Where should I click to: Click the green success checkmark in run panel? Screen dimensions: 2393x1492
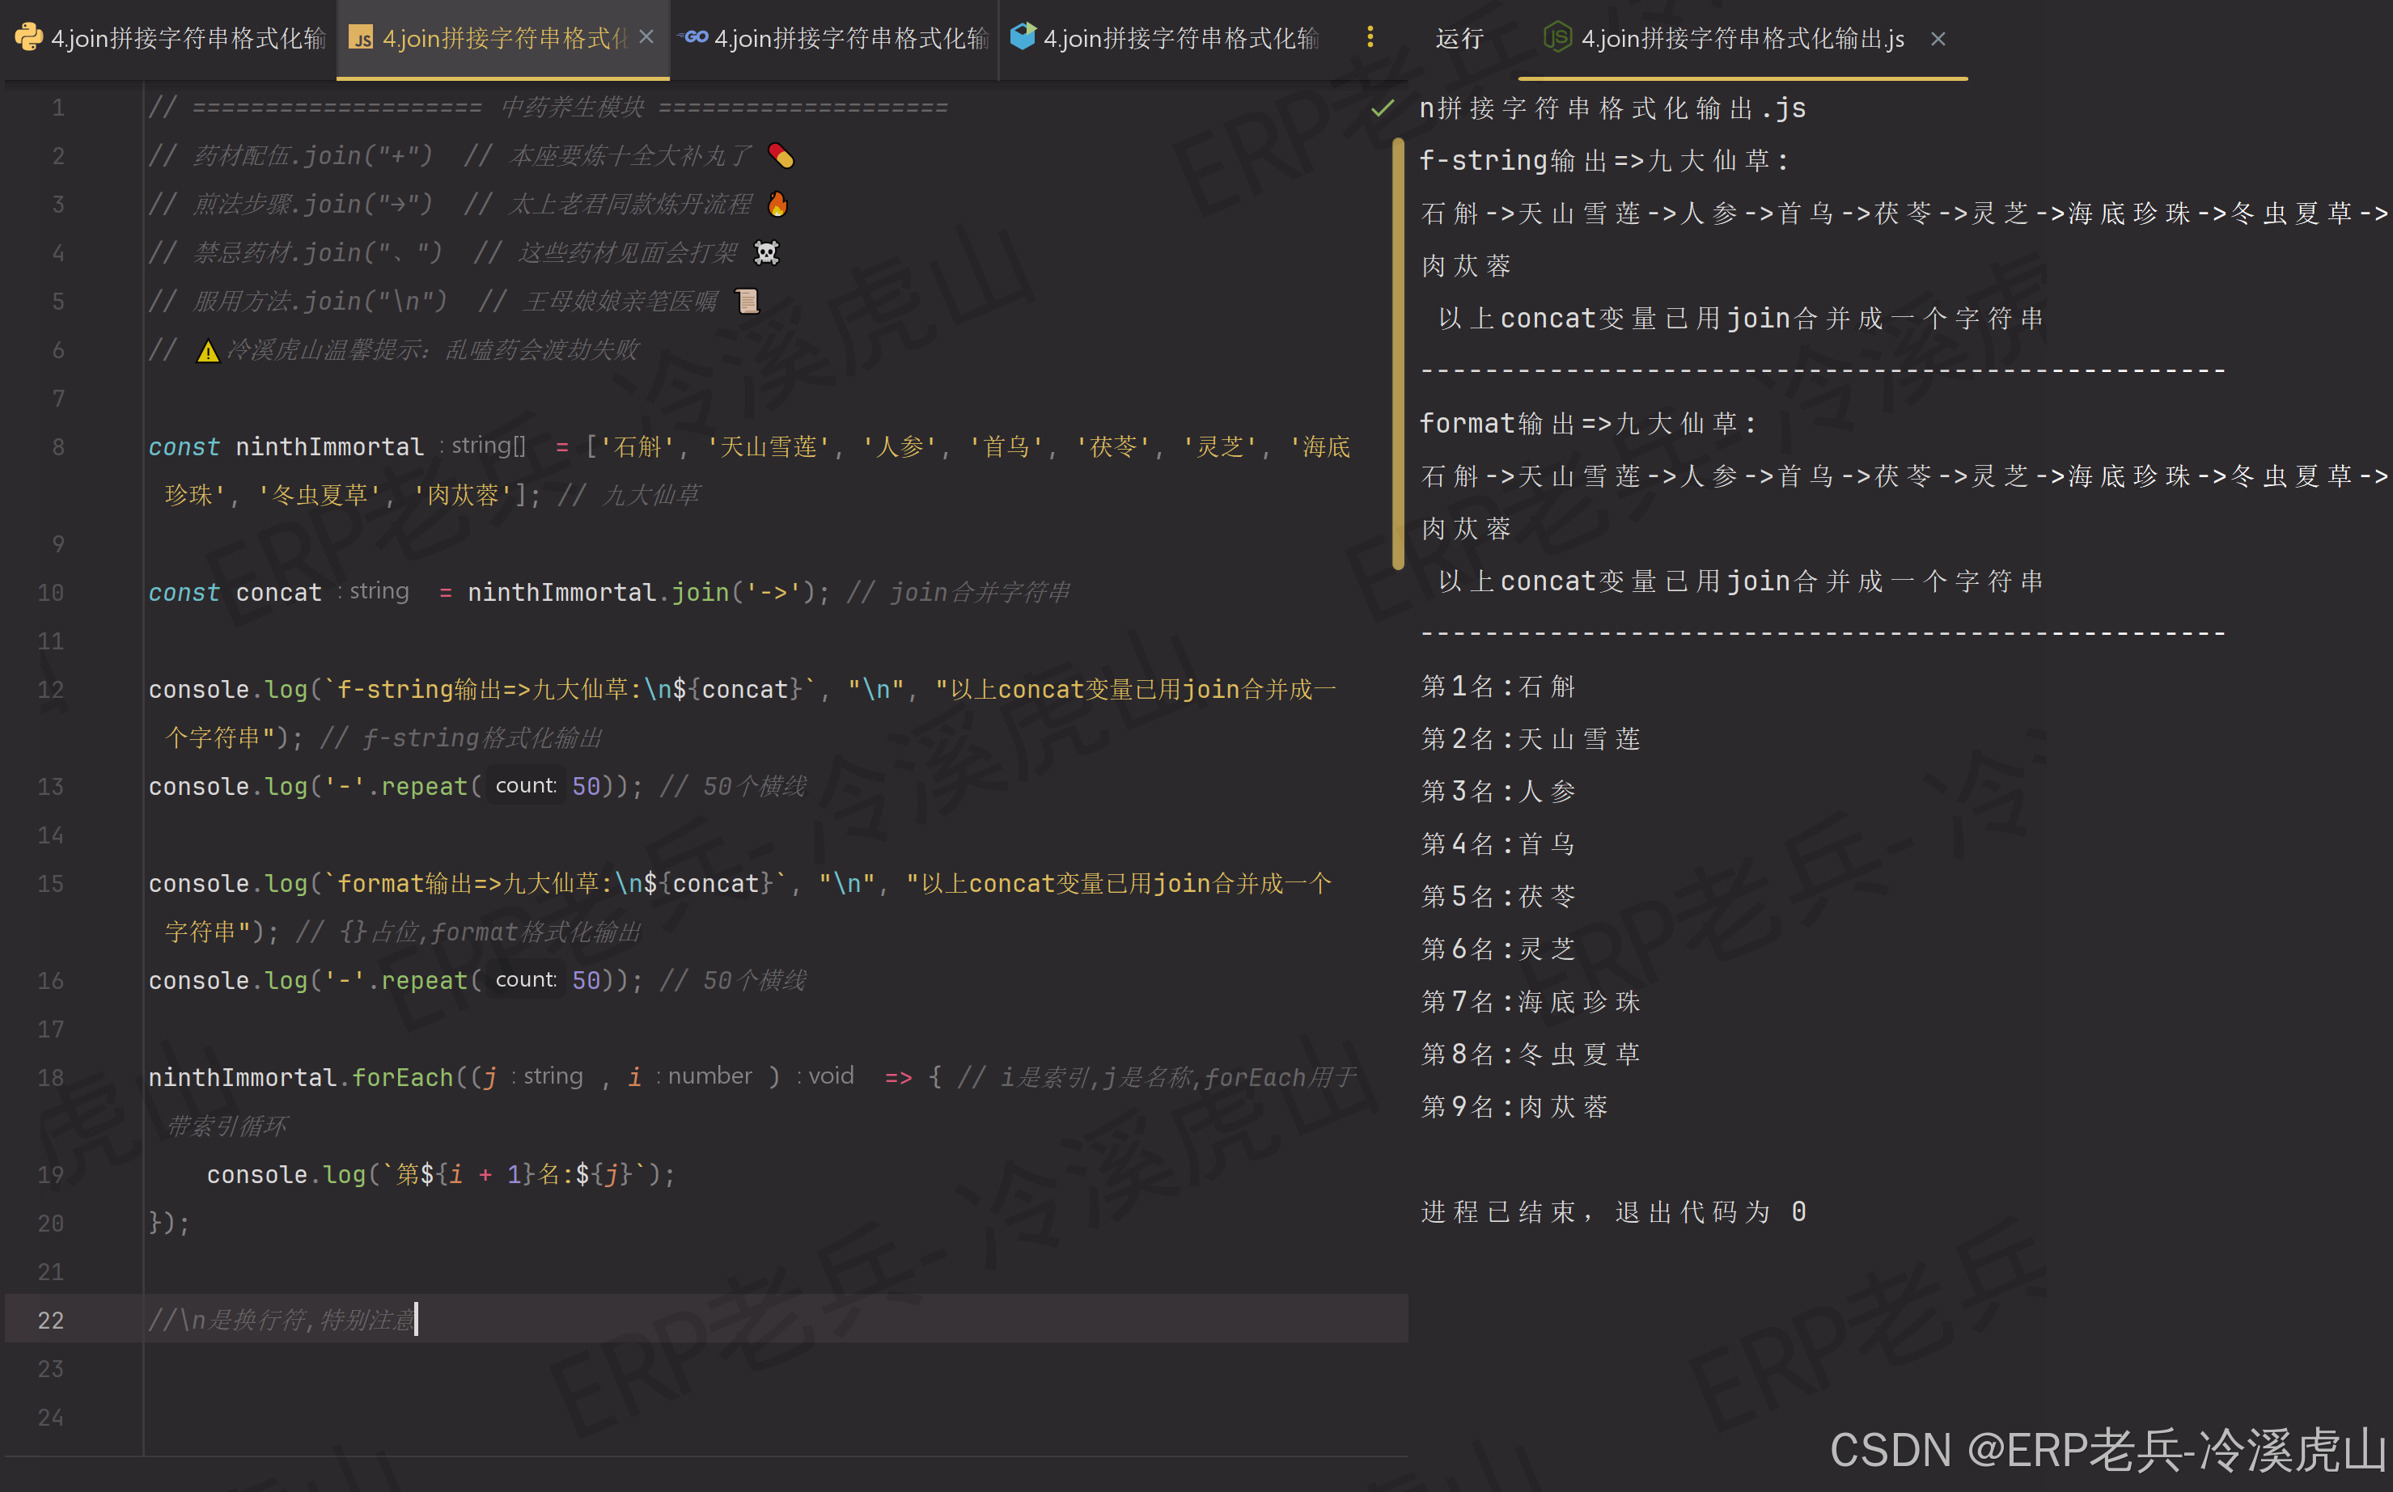(1382, 108)
